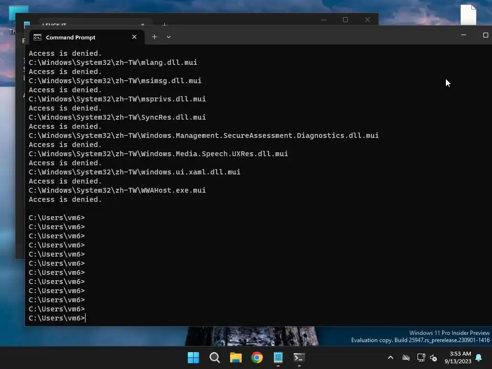Viewport: 492px width, 369px height.
Task: Minimize the background Notepad window
Action: point(324,20)
